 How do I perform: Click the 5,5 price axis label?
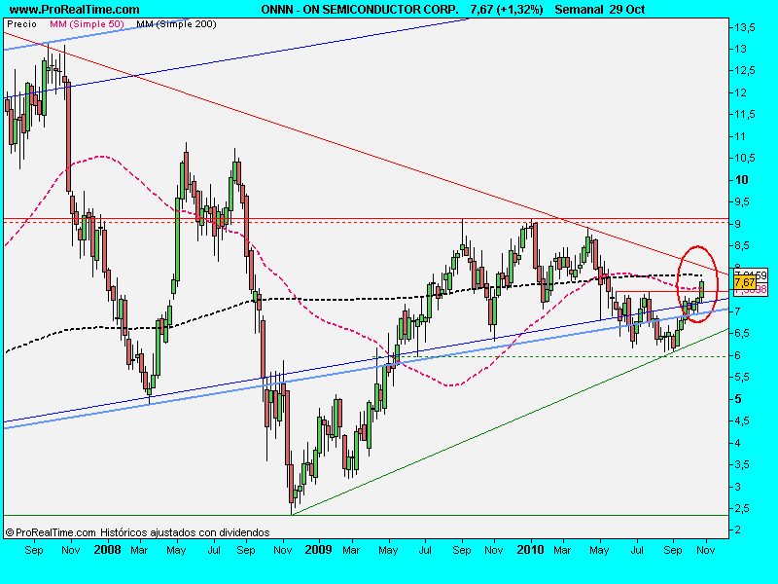743,377
